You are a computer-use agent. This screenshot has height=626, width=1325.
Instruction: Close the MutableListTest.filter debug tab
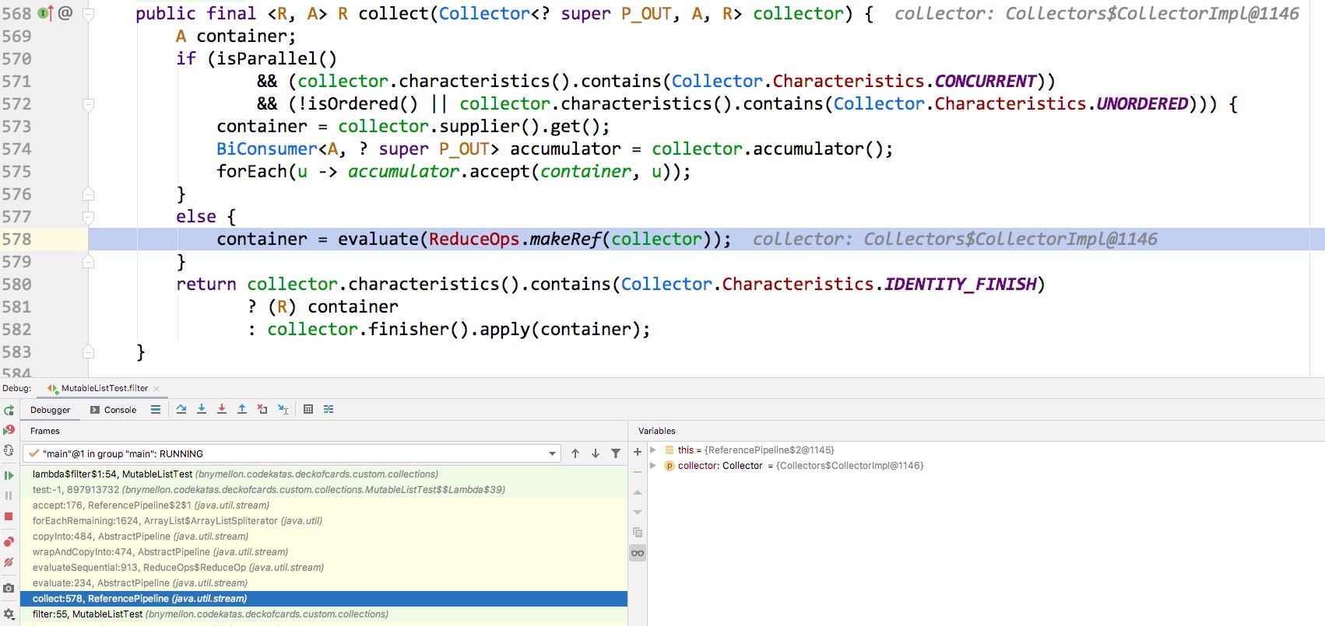(x=156, y=388)
